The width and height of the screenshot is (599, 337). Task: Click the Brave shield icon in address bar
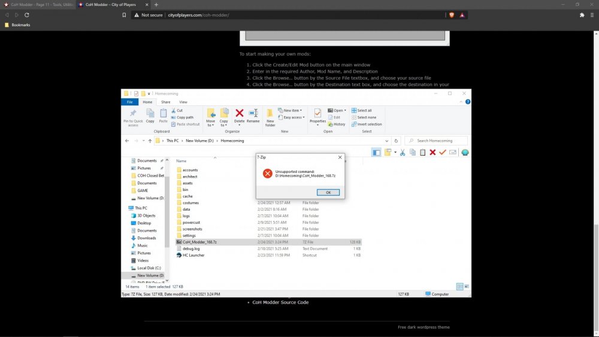coord(452,14)
